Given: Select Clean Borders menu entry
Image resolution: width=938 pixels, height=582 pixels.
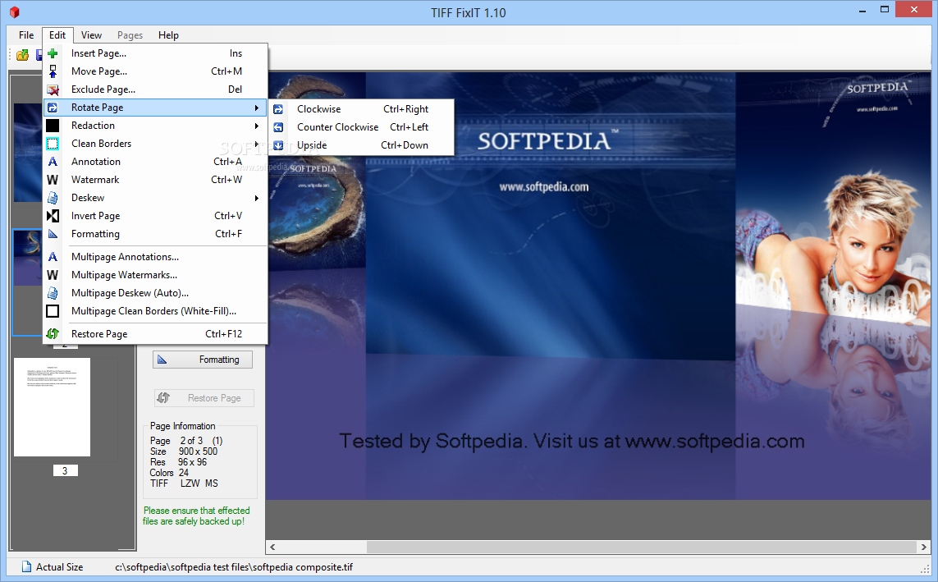Looking at the screenshot, I should click(x=156, y=144).
